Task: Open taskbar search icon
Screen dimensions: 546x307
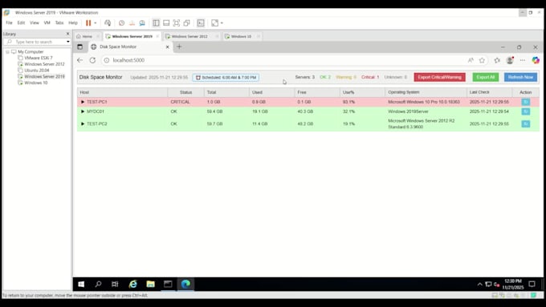Action: pos(98,284)
